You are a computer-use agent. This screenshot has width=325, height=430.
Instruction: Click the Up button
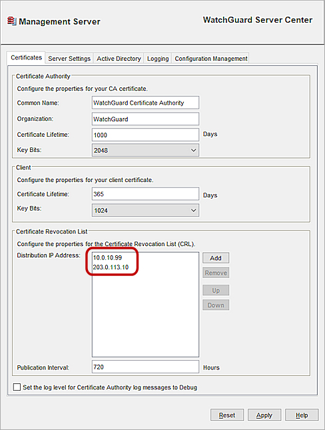point(216,290)
